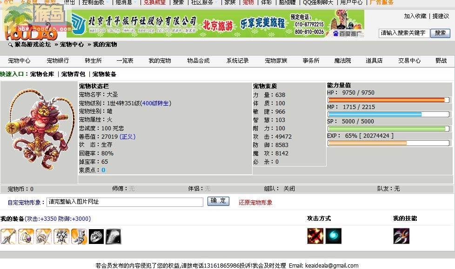
Task: Click the sword weapon equipment icon
Action: point(8,237)
